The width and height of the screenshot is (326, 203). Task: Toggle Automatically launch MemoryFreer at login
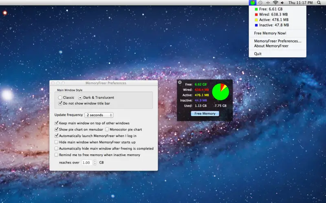(56, 136)
